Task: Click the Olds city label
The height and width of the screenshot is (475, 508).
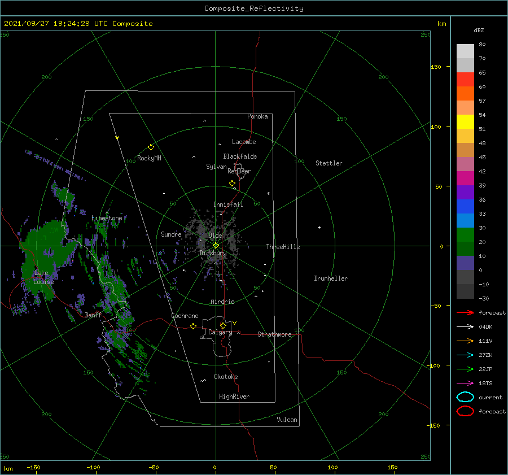Action: [x=216, y=236]
